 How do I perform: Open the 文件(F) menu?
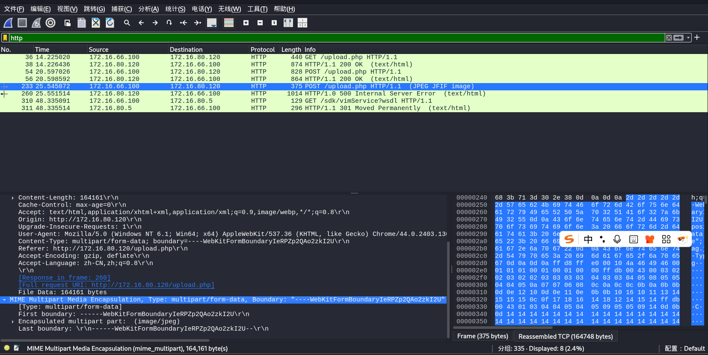pos(14,9)
